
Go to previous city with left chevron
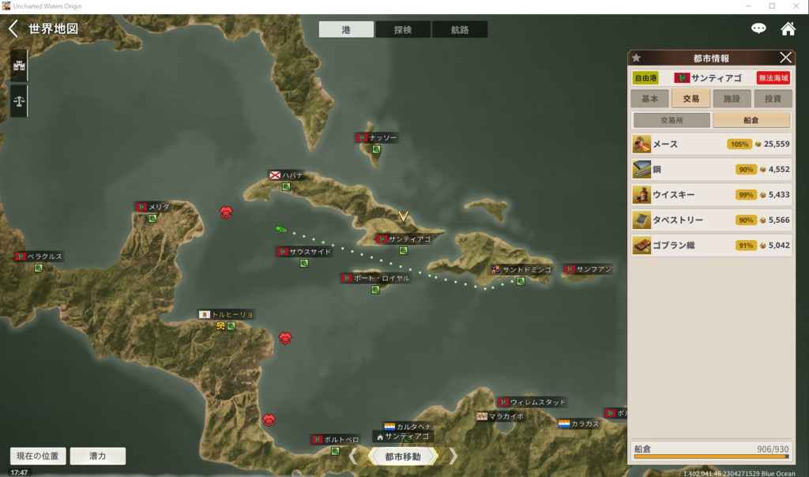[x=353, y=456]
